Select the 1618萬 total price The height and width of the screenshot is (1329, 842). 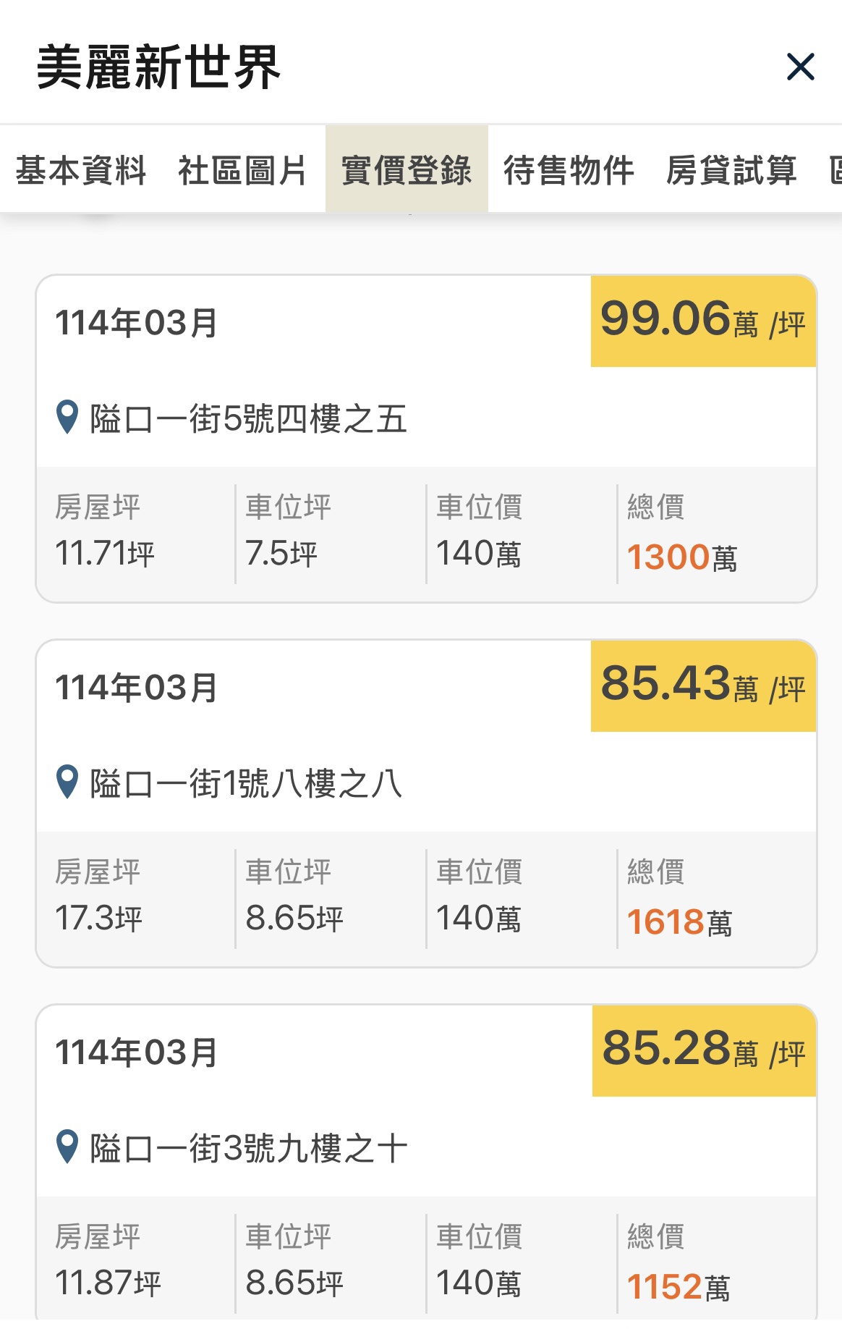(679, 922)
